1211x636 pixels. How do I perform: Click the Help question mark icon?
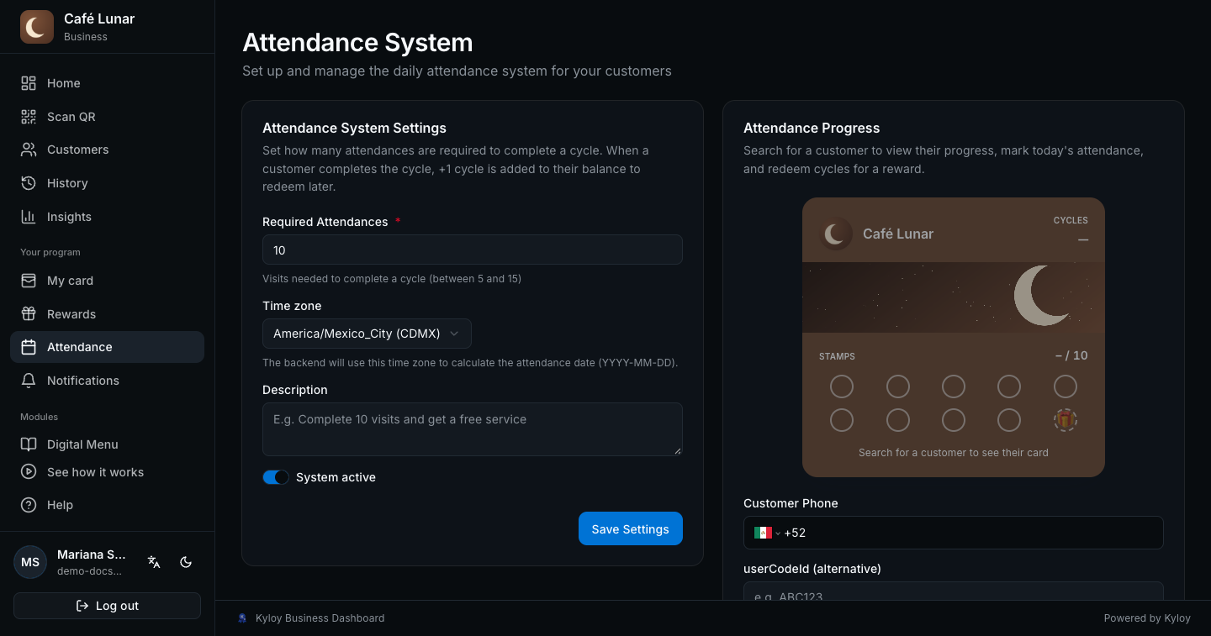29,505
